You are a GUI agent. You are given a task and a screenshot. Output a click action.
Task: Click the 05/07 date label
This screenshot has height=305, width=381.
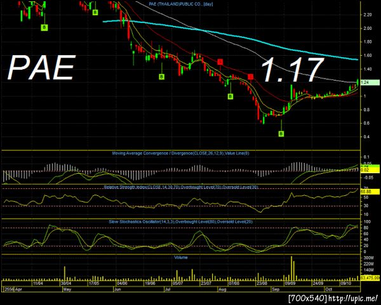178,283
